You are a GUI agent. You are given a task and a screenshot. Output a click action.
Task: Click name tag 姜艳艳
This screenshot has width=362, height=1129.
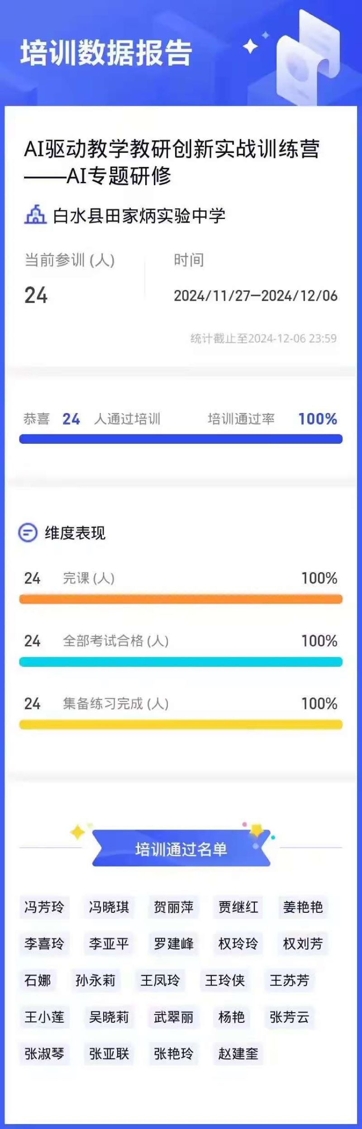tap(303, 907)
